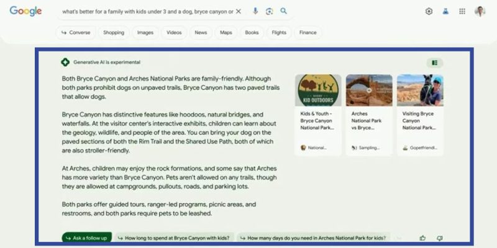Viewport: 497px width, 248px height.
Task: Open the Arches rock arch thumbnail
Action: click(369, 90)
